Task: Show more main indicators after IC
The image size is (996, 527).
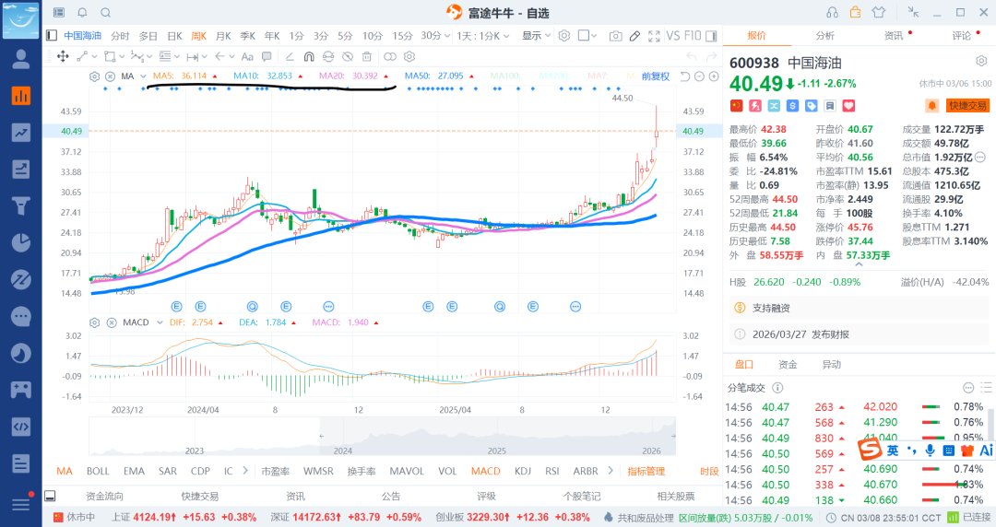Action: click(x=245, y=471)
